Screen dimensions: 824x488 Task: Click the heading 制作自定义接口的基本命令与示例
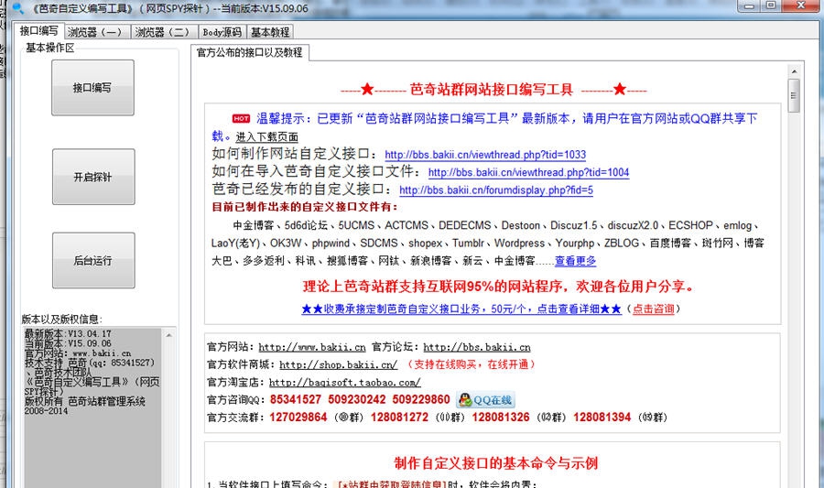tap(496, 463)
